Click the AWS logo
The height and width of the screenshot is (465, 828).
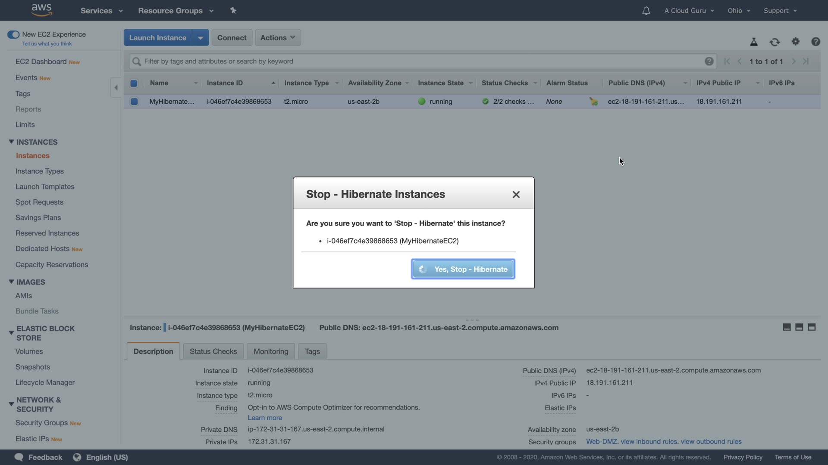point(42,10)
